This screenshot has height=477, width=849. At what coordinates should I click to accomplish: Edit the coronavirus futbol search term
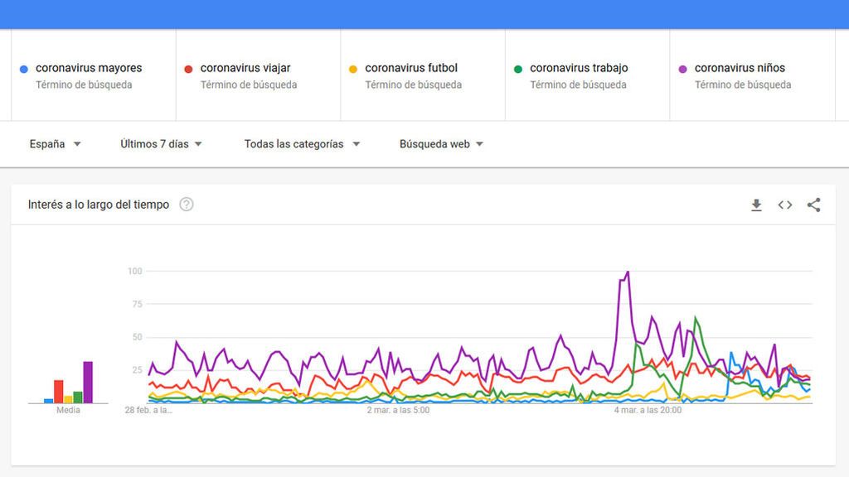point(411,68)
